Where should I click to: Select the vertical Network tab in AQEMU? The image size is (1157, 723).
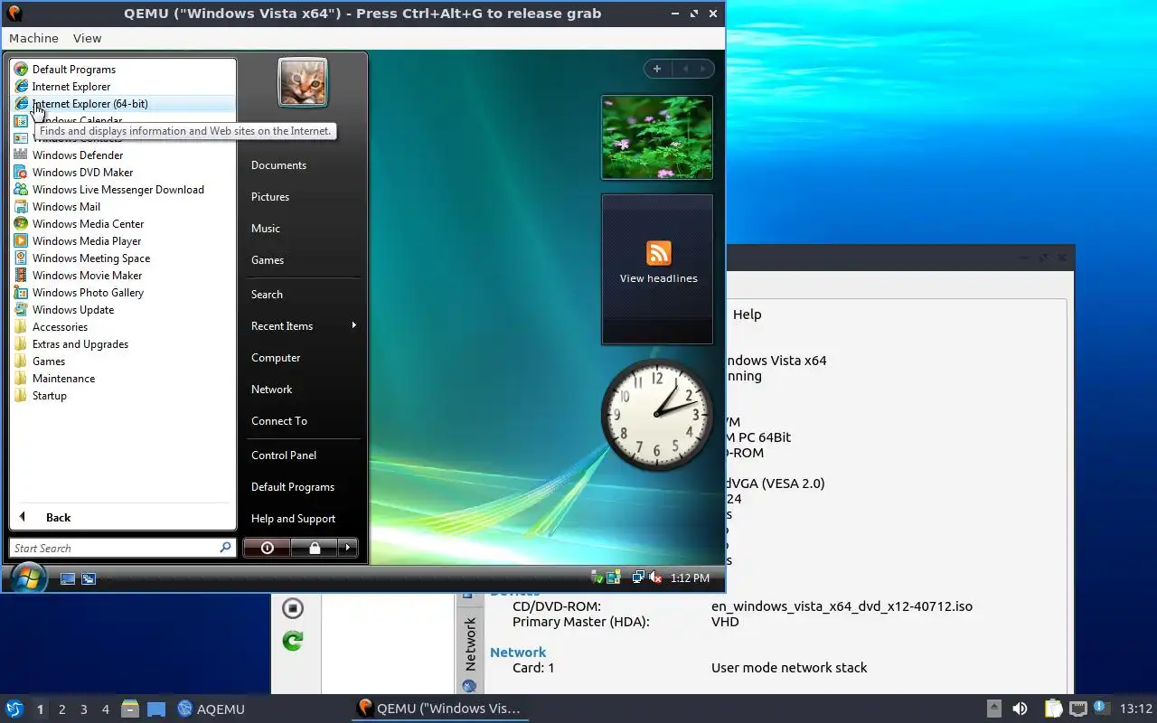pyautogui.click(x=469, y=644)
